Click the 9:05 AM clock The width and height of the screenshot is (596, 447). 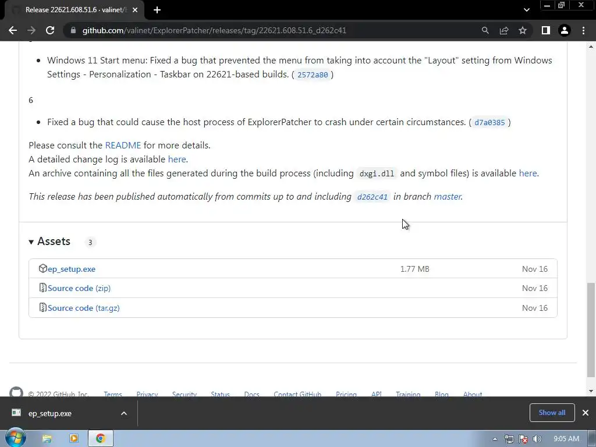click(566, 439)
